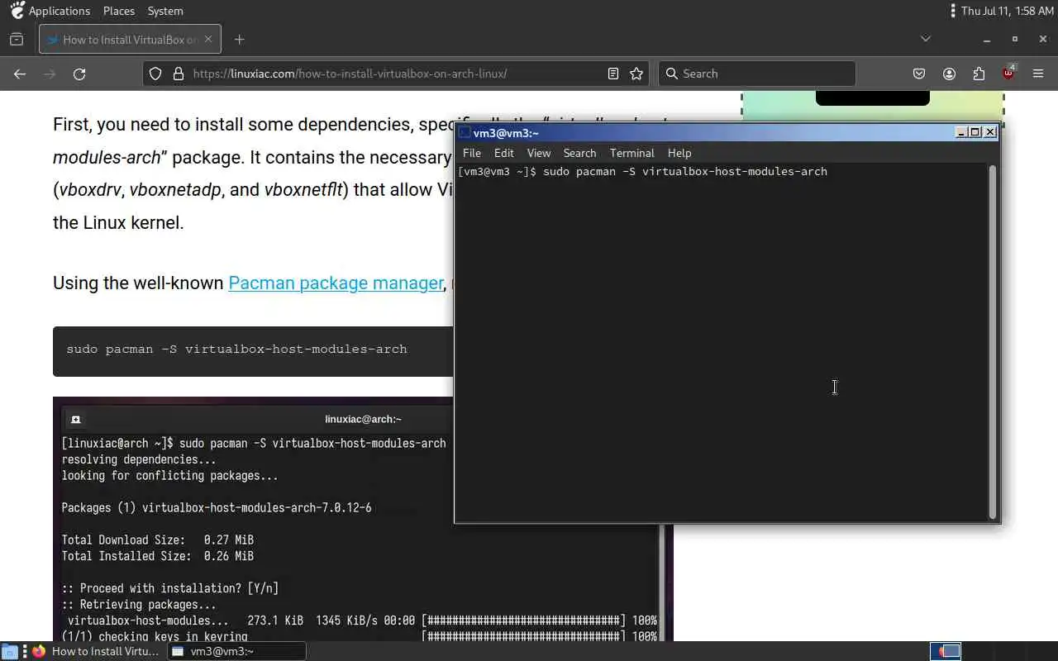Image resolution: width=1058 pixels, height=661 pixels.
Task: Click the Firefox search box
Action: point(757,74)
